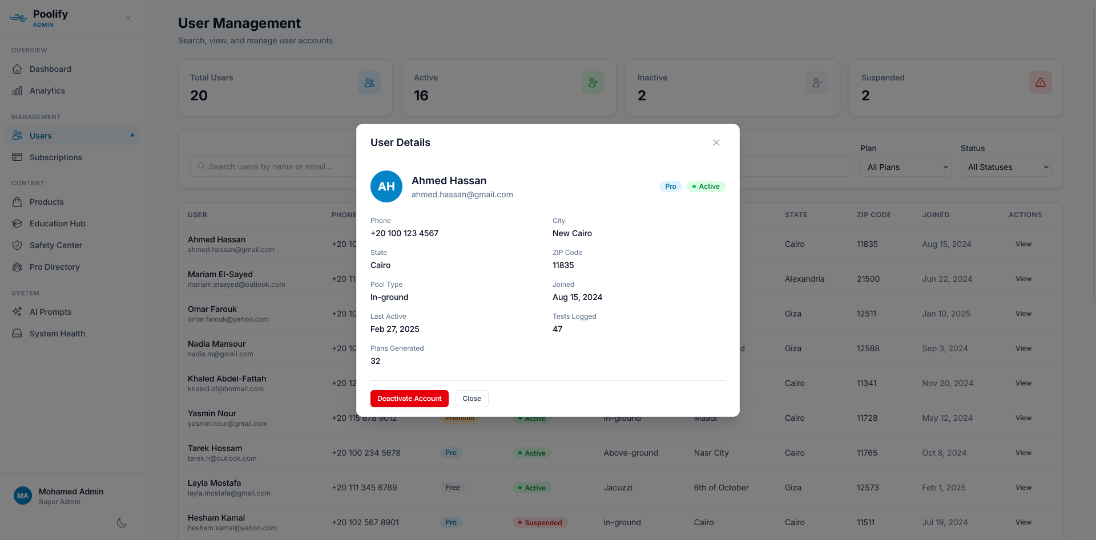This screenshot has height=540, width=1096.
Task: View details for Mariam El-Sayed
Action: click(x=1023, y=279)
